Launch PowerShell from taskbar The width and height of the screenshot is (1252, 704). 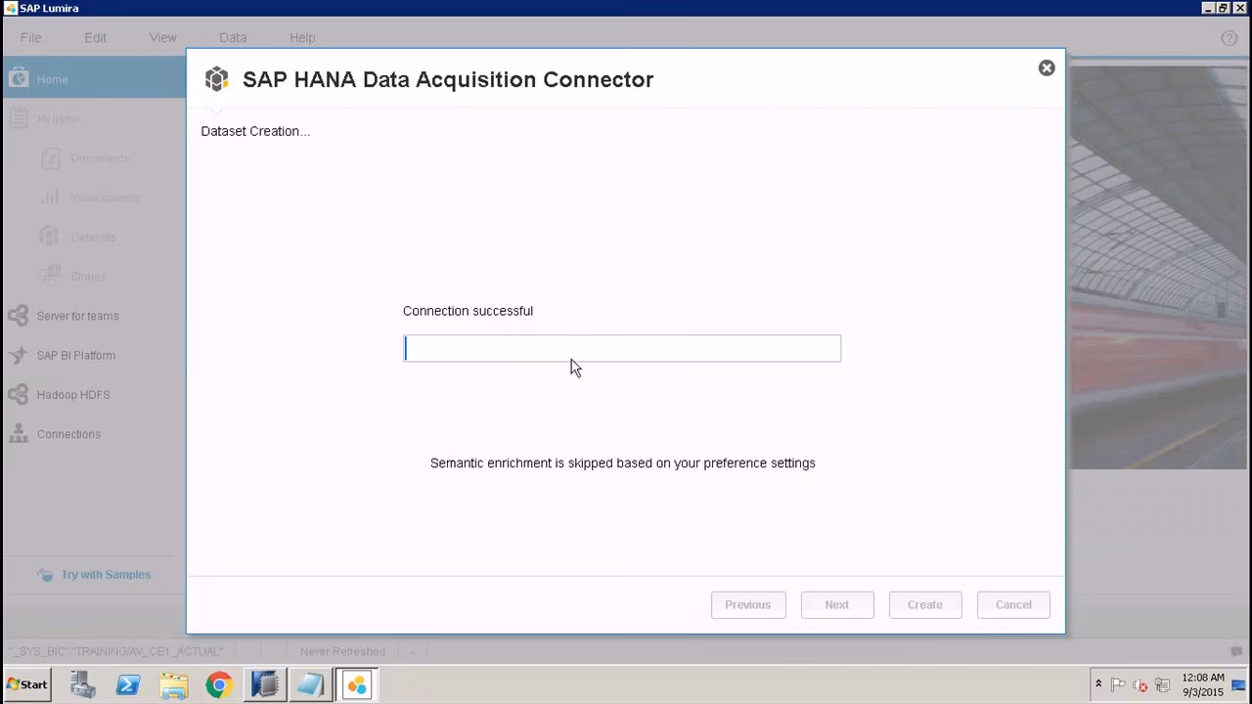128,684
